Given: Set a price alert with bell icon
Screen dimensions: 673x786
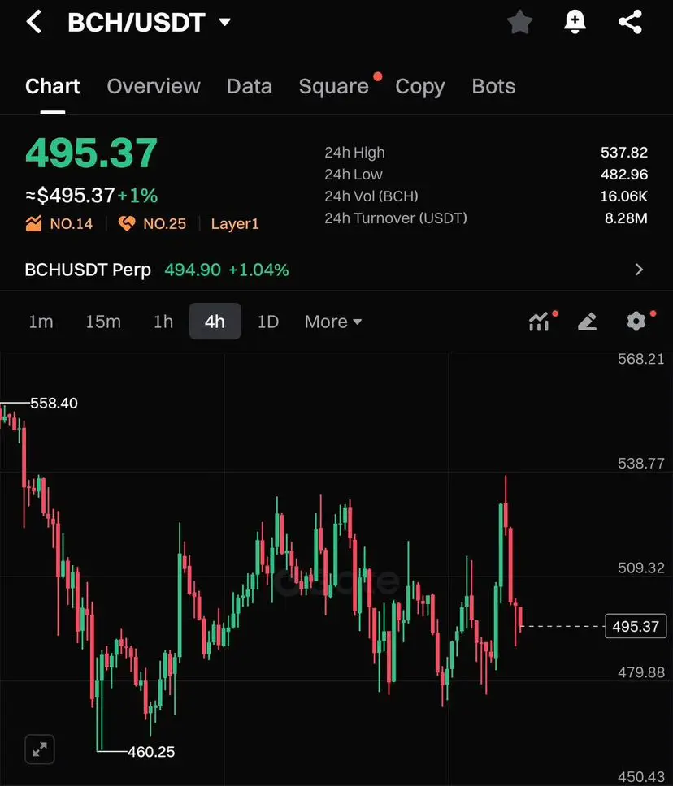Looking at the screenshot, I should (575, 22).
